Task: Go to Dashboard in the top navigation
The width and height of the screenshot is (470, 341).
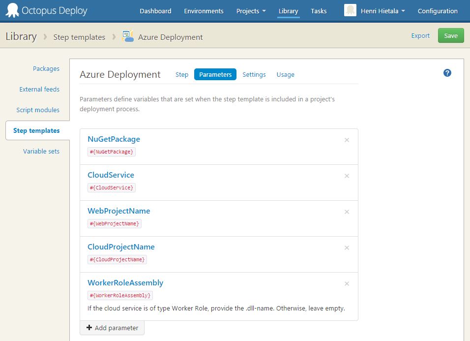Action: coord(155,11)
